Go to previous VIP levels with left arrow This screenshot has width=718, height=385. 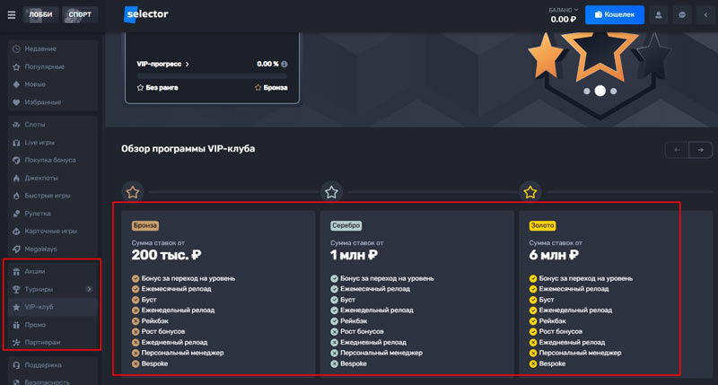click(x=677, y=150)
